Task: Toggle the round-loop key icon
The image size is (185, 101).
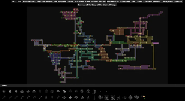Action: (x=16, y=97)
